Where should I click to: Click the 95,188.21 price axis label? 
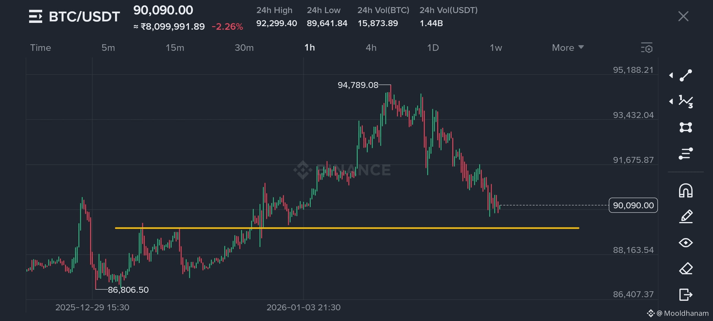(633, 70)
